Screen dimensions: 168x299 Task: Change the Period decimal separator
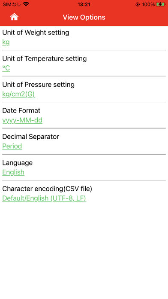[12, 146]
